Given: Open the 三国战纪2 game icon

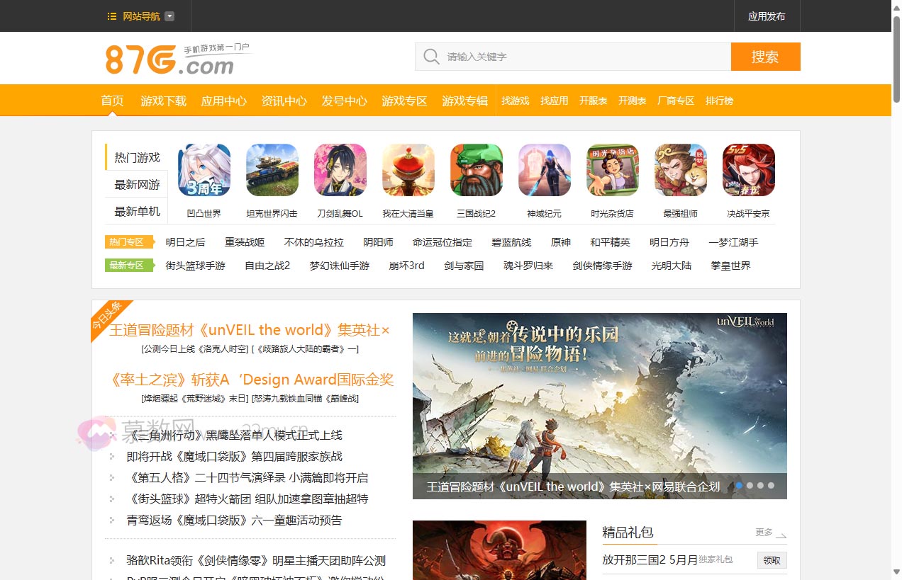Looking at the screenshot, I should [x=476, y=169].
